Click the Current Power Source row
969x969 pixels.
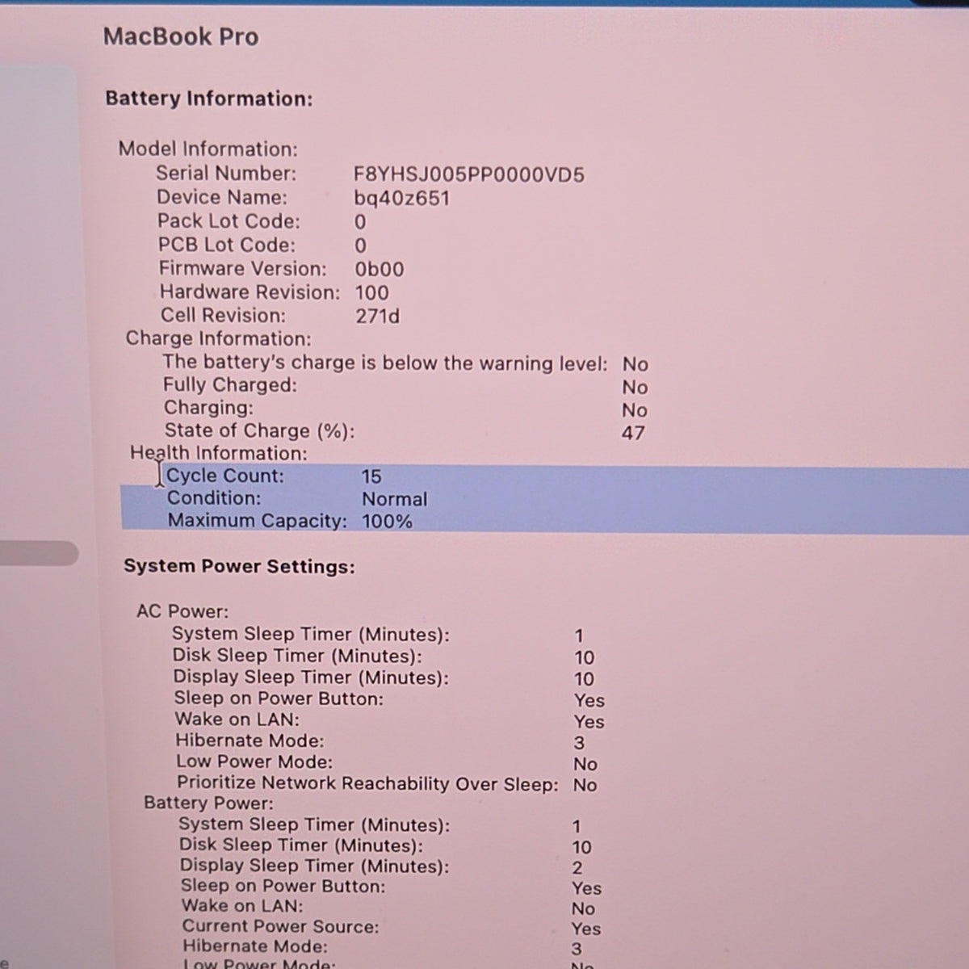click(x=392, y=927)
